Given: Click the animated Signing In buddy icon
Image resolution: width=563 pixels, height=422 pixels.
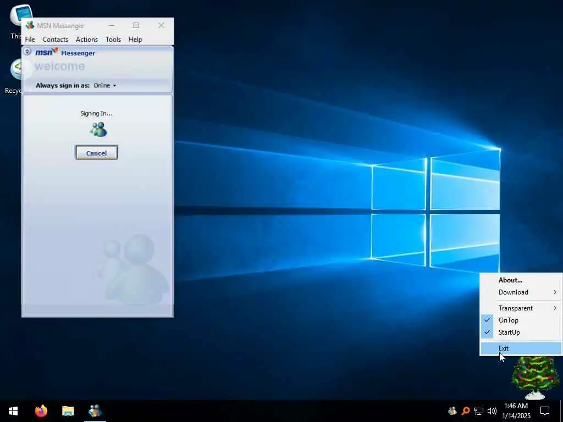Looking at the screenshot, I should tap(98, 130).
